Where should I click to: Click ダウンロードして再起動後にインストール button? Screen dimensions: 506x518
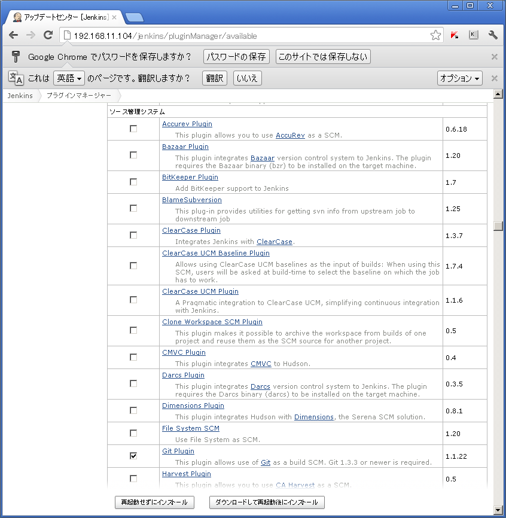point(267,502)
